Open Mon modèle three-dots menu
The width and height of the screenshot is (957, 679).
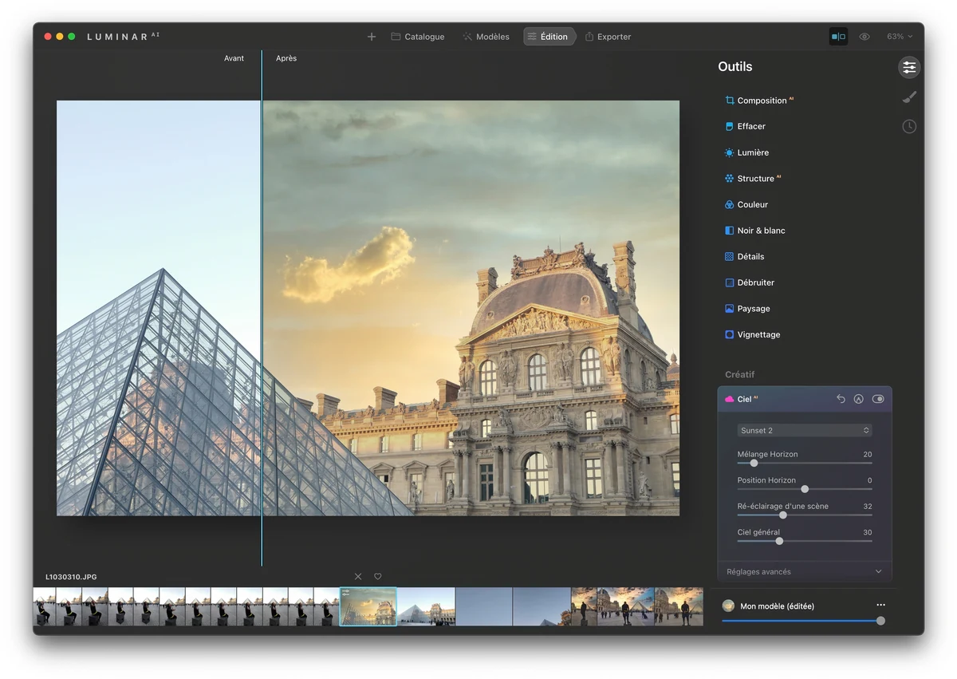880,606
